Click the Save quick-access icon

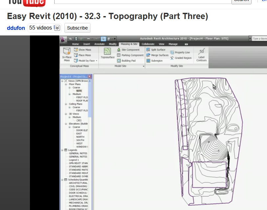point(76,39)
